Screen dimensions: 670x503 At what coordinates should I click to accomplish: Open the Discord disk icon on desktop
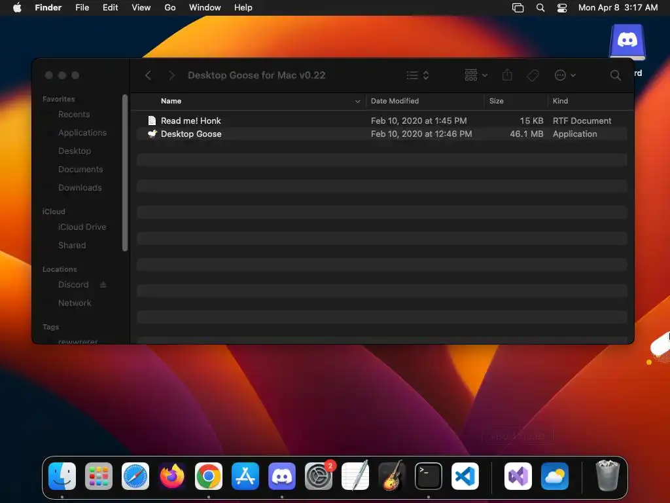click(x=627, y=41)
